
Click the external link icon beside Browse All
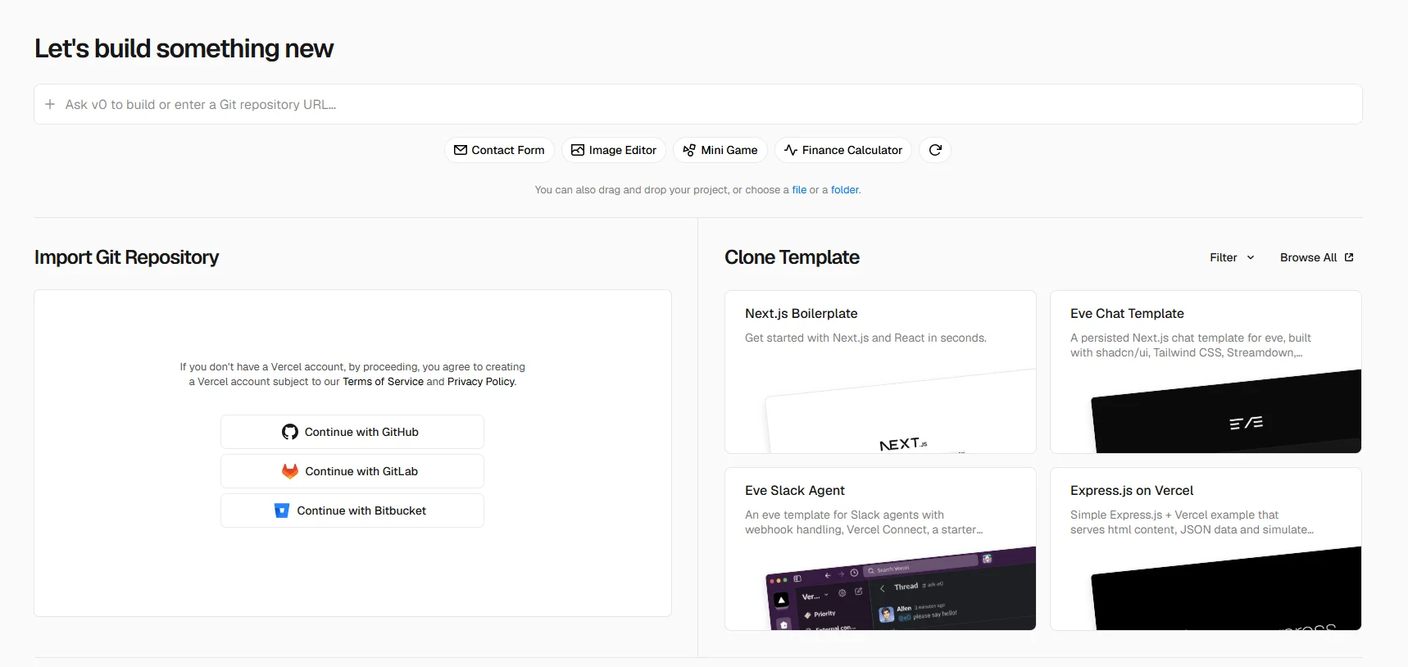point(1349,257)
